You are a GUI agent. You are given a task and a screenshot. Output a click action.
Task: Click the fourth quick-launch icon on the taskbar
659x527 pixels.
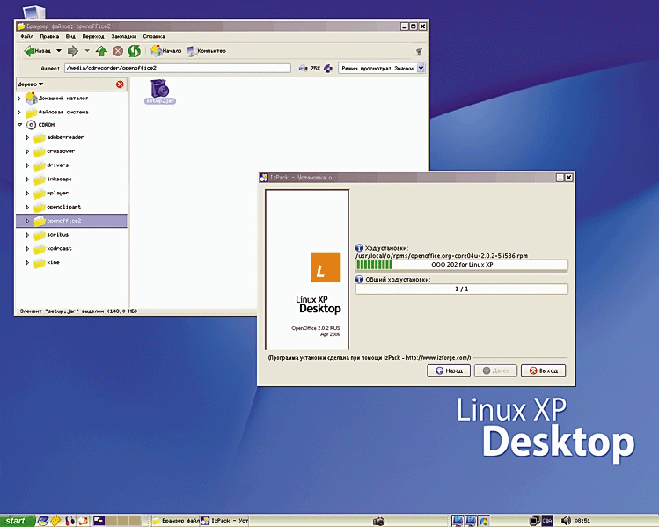click(x=84, y=521)
